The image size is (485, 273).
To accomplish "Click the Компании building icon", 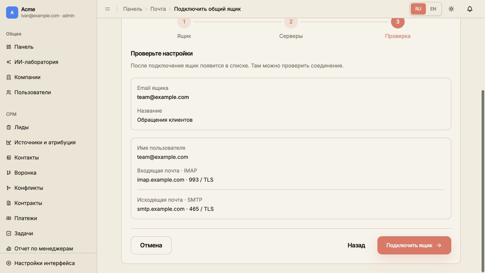I will 9,77.
